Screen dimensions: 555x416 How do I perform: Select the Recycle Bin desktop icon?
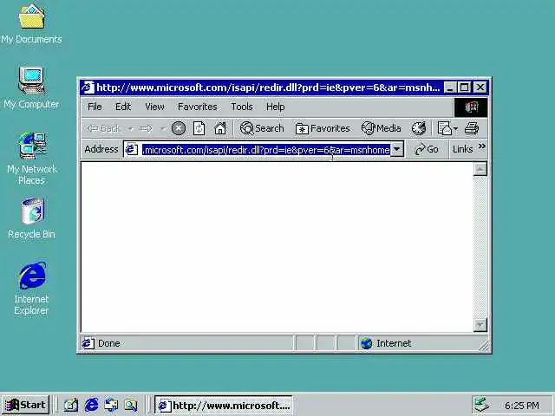[x=31, y=218]
